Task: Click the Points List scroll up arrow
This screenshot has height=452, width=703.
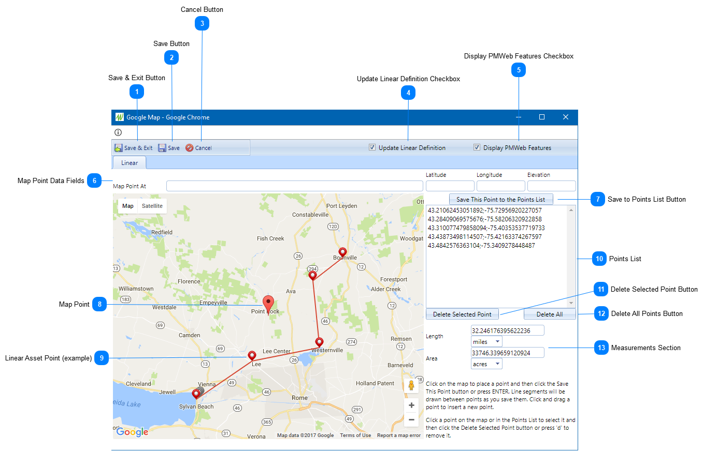Action: (x=571, y=209)
